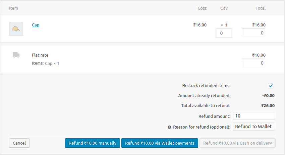The image size is (285, 155).
Task: Click the help icon beside Reason for refund
Action: (170, 127)
